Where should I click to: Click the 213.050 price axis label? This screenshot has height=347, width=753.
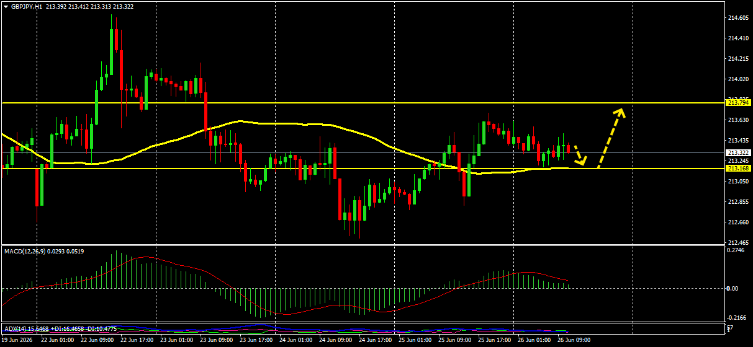738,182
